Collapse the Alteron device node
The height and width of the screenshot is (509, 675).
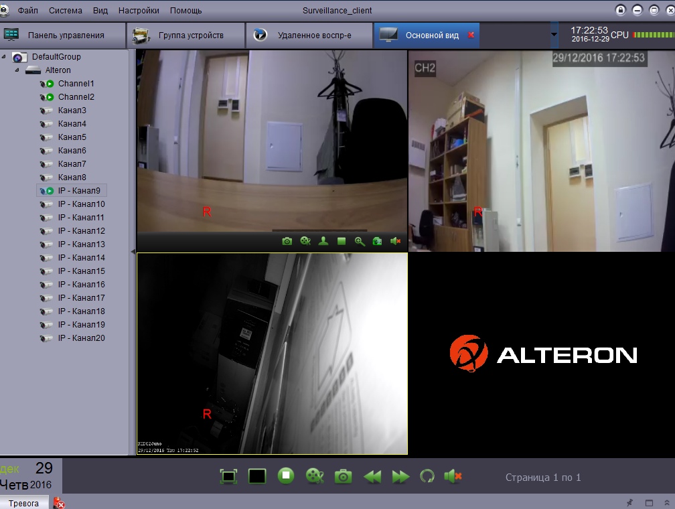tap(17, 70)
